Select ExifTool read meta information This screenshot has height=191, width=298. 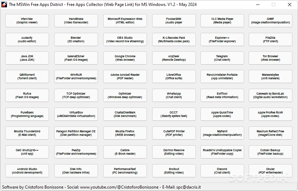pos(222,95)
